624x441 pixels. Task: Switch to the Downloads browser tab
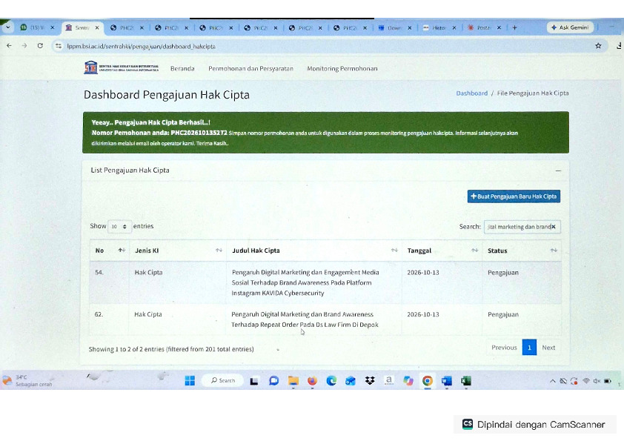pos(394,28)
